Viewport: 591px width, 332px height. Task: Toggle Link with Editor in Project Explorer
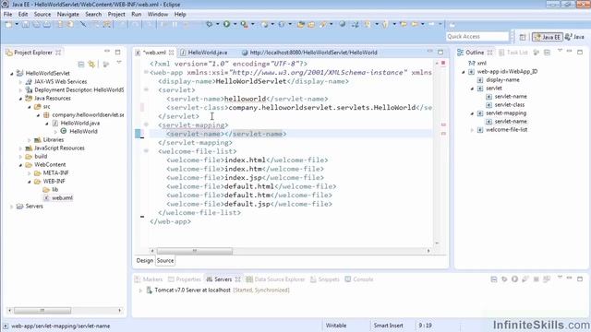point(91,65)
